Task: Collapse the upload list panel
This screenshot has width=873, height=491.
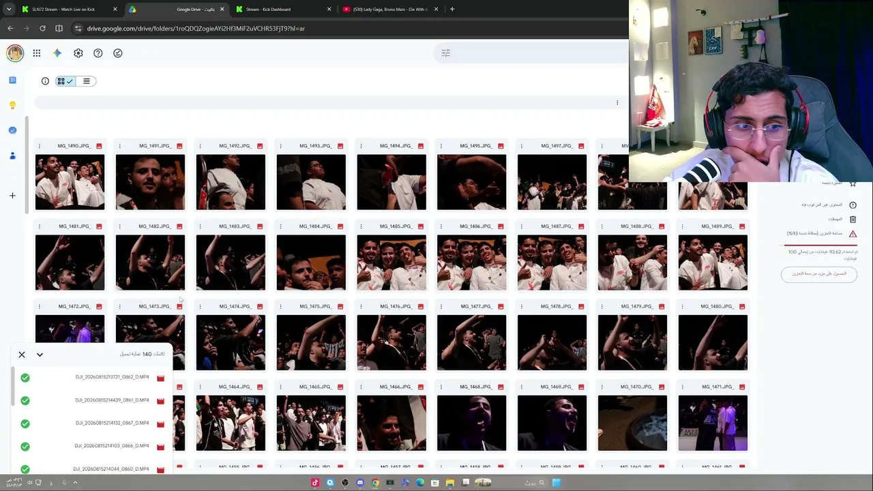Action: [x=40, y=355]
